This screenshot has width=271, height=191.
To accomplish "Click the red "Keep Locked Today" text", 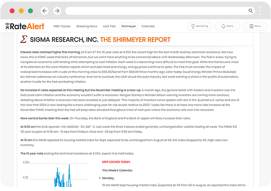I will coord(116,162).
